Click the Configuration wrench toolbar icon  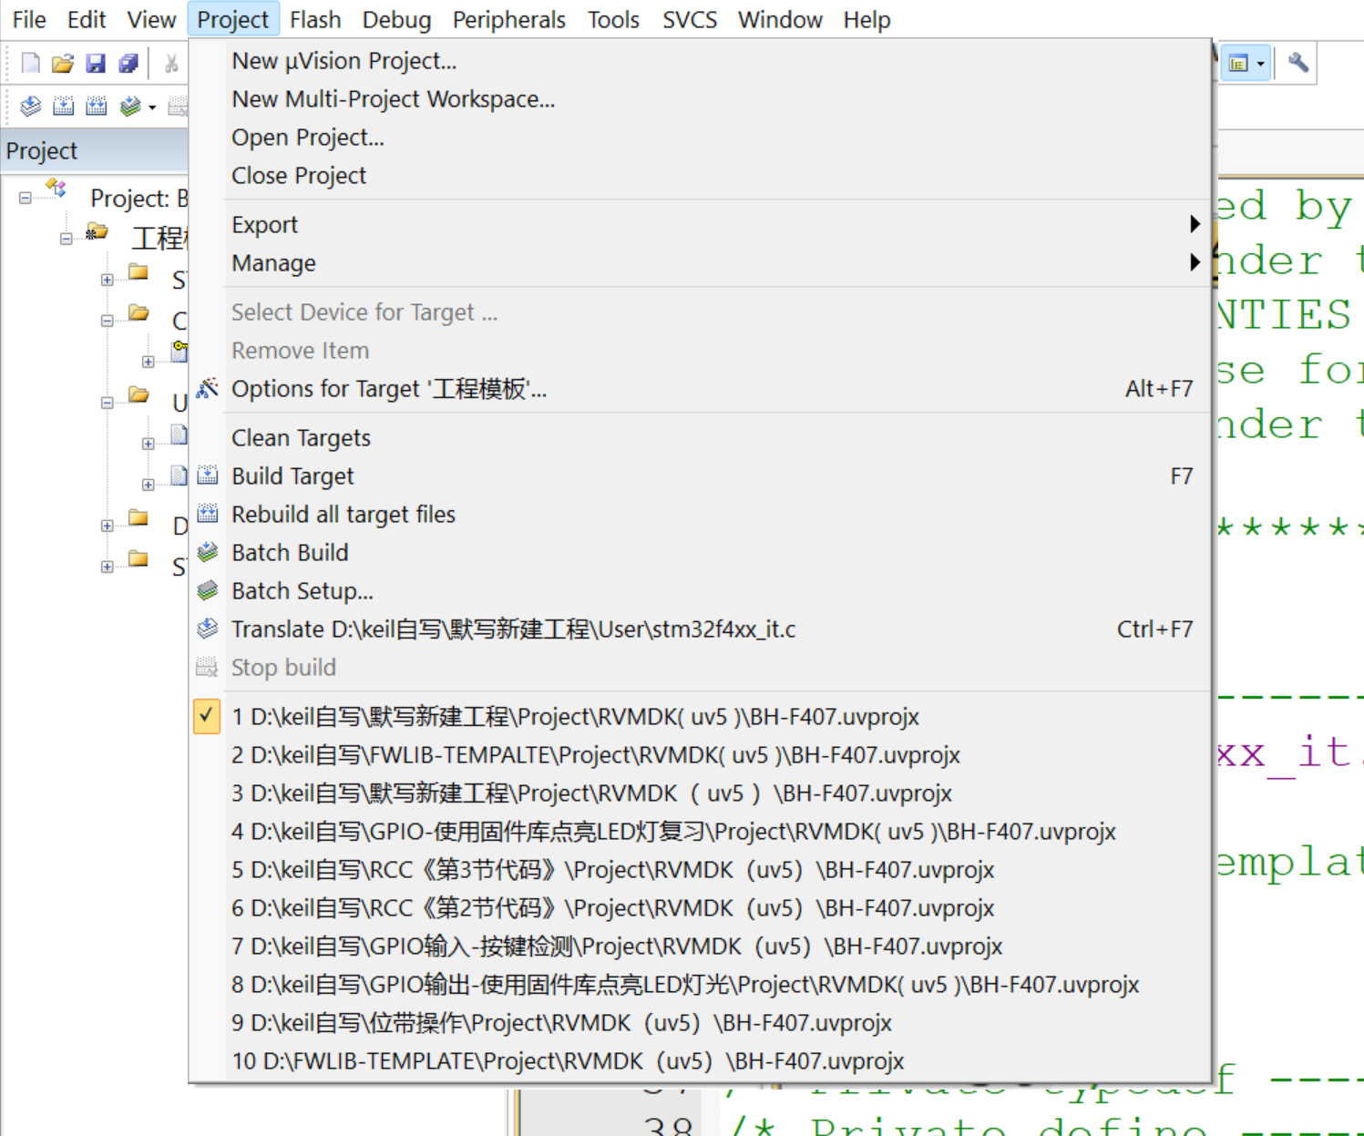tap(1298, 63)
